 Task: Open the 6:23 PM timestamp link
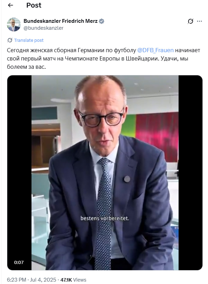pyautogui.click(x=17, y=280)
